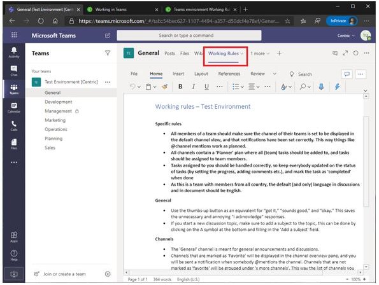
Task: Open the Find dropdown
Action: tap(309, 87)
